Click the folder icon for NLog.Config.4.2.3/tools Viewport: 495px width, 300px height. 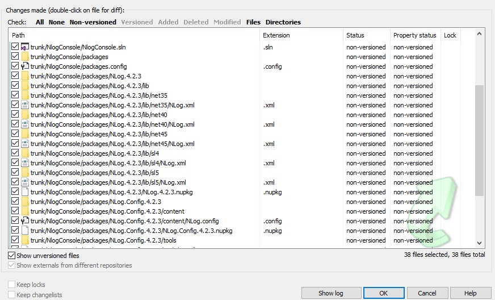(x=25, y=240)
